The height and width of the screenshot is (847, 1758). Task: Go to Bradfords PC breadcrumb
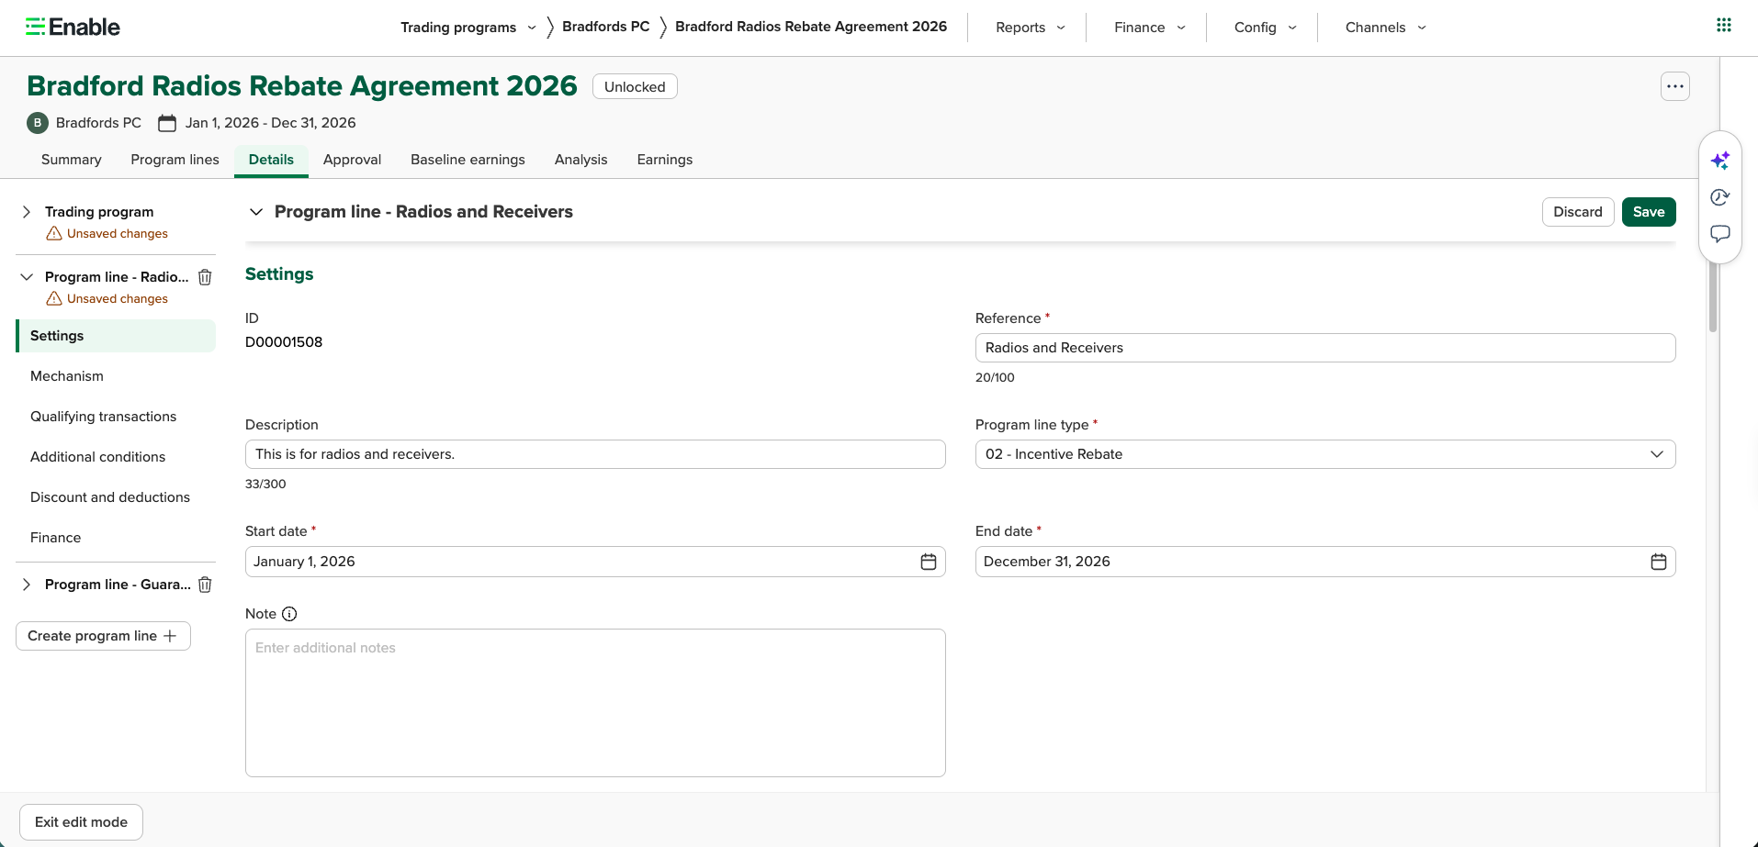605,27
